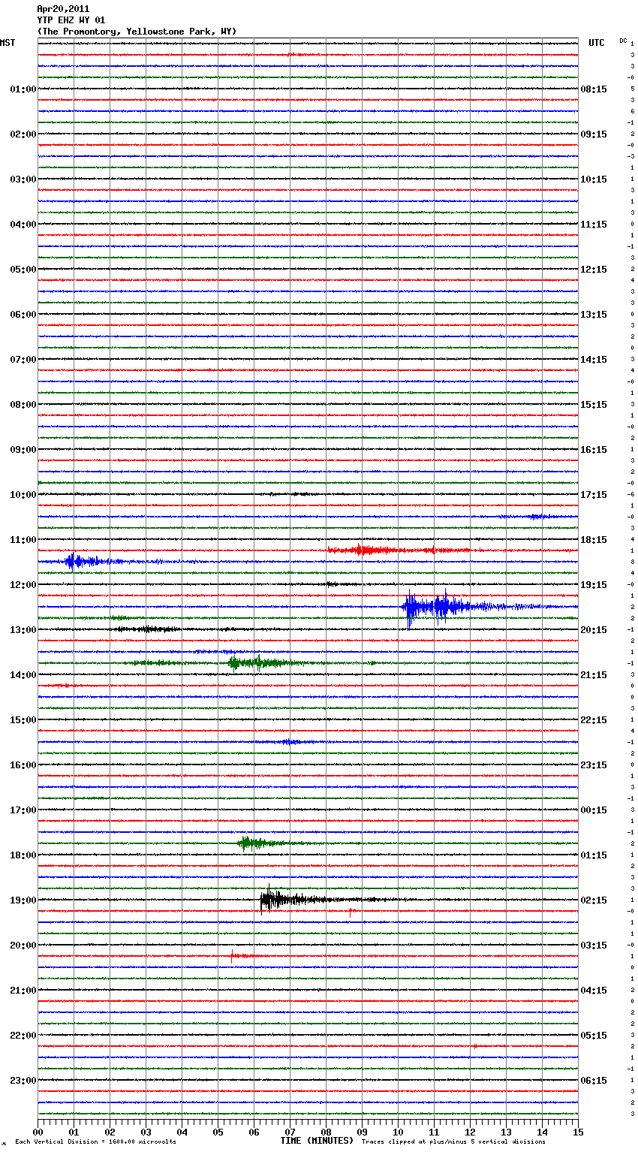
Task: Click the 15:15 UTC time label
Action: 594,405
